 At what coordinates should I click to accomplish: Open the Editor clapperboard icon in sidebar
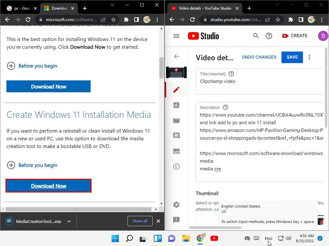click(176, 120)
